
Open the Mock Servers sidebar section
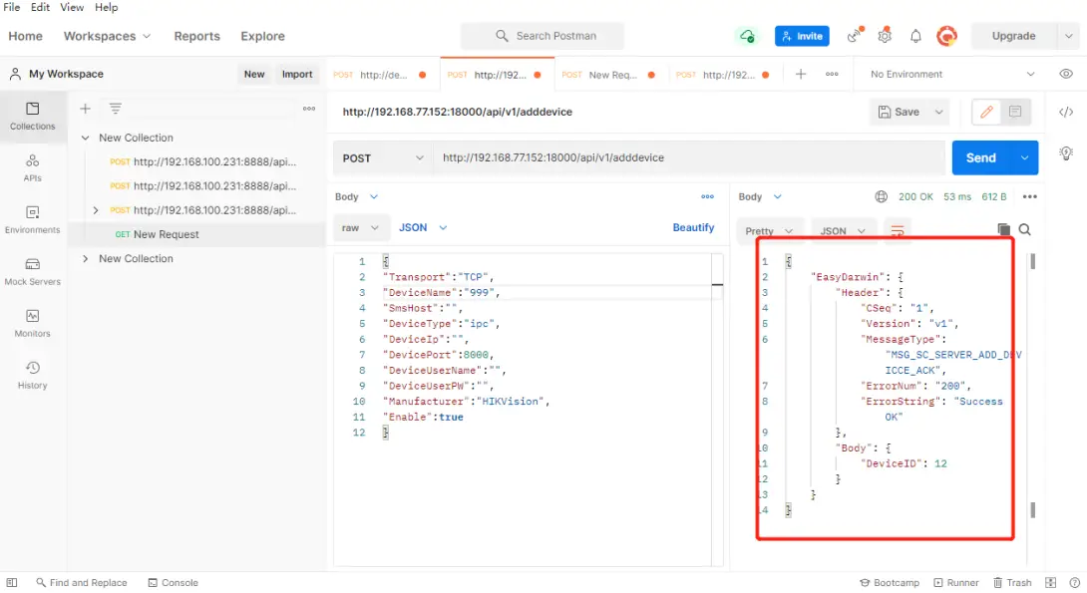tap(33, 270)
